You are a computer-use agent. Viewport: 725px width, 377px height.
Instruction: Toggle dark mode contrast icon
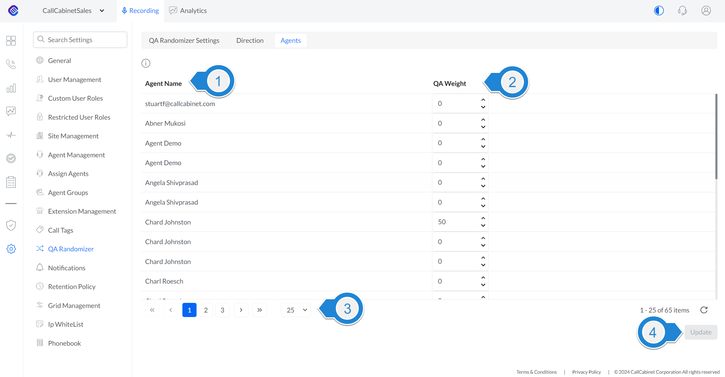click(659, 11)
